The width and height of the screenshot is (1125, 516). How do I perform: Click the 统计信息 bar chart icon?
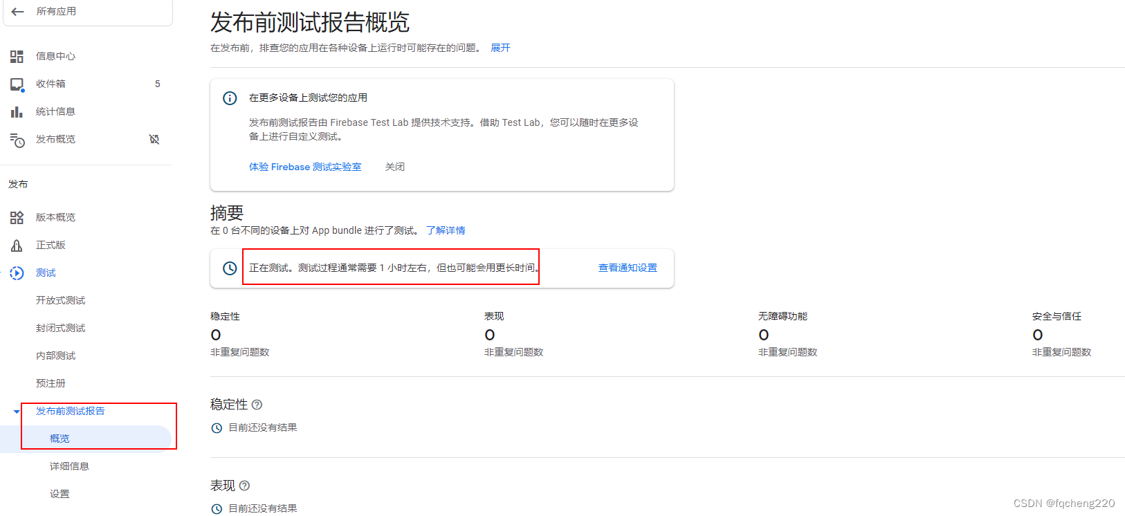17,112
